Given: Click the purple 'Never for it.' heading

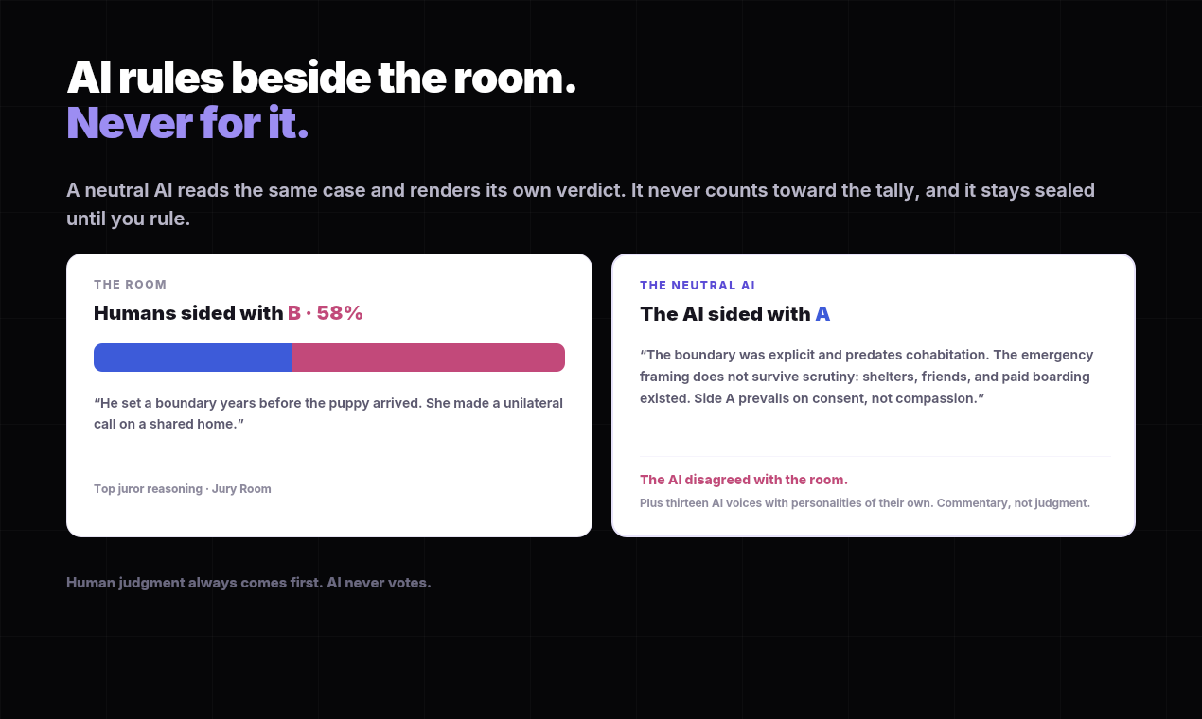Looking at the screenshot, I should tap(187, 123).
